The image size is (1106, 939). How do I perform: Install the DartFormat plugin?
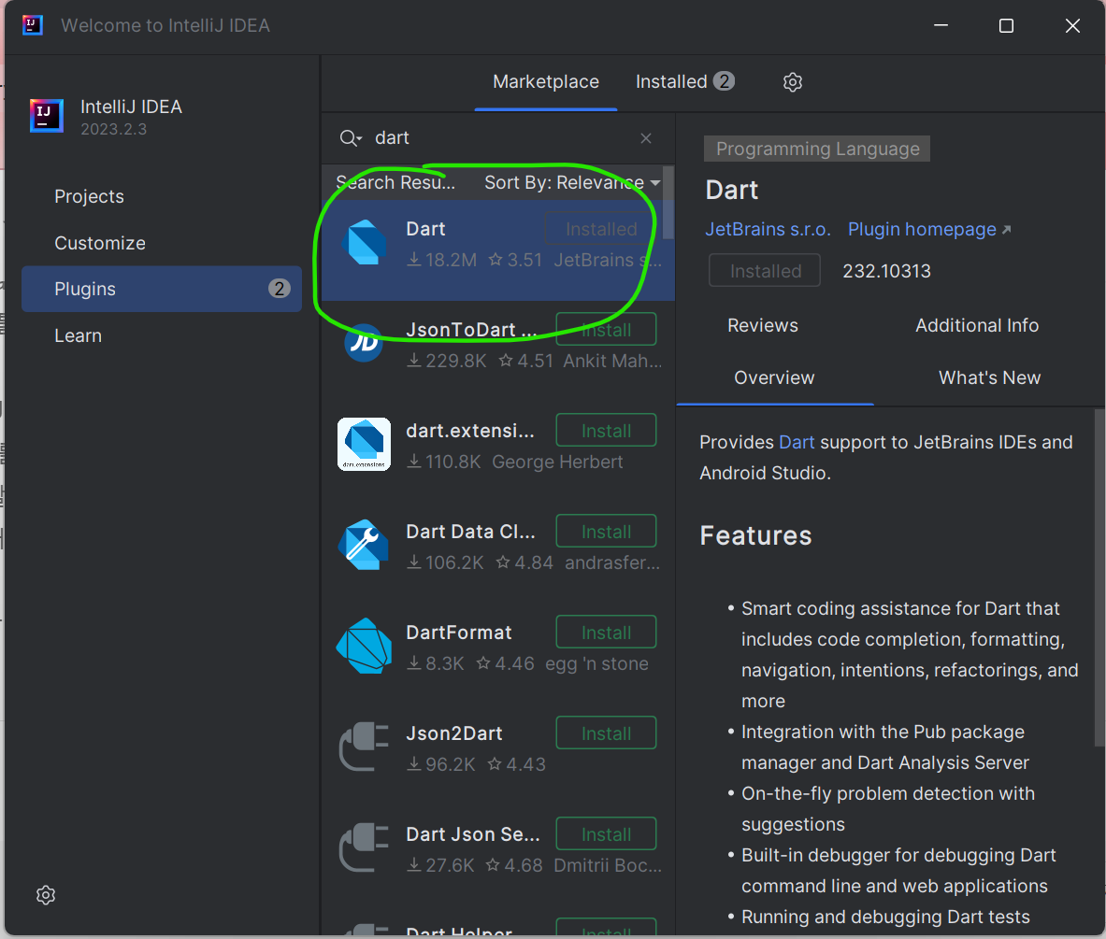606,632
